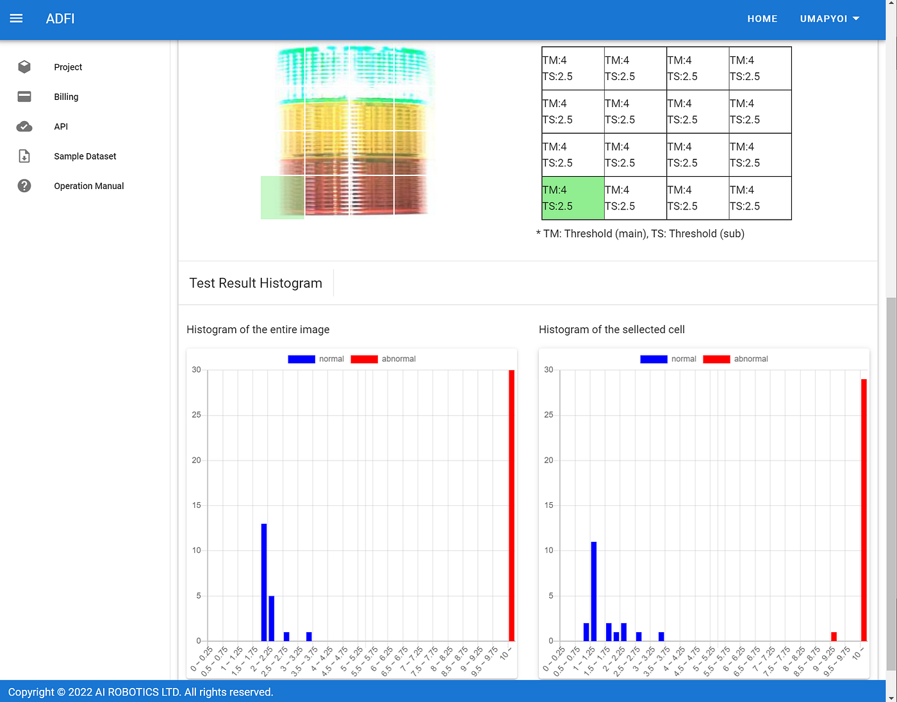The height and width of the screenshot is (702, 897).
Task: Open the Sample Dataset page link
Action: (85, 156)
